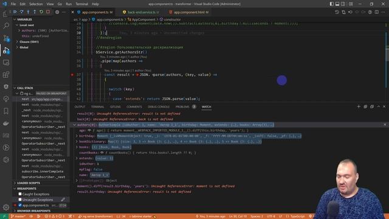Open the File menu
389x219 pixels.
click(x=13, y=4)
